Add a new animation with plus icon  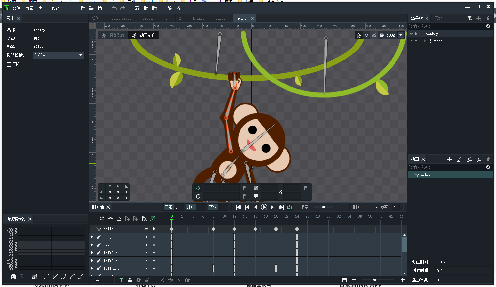tap(449, 159)
